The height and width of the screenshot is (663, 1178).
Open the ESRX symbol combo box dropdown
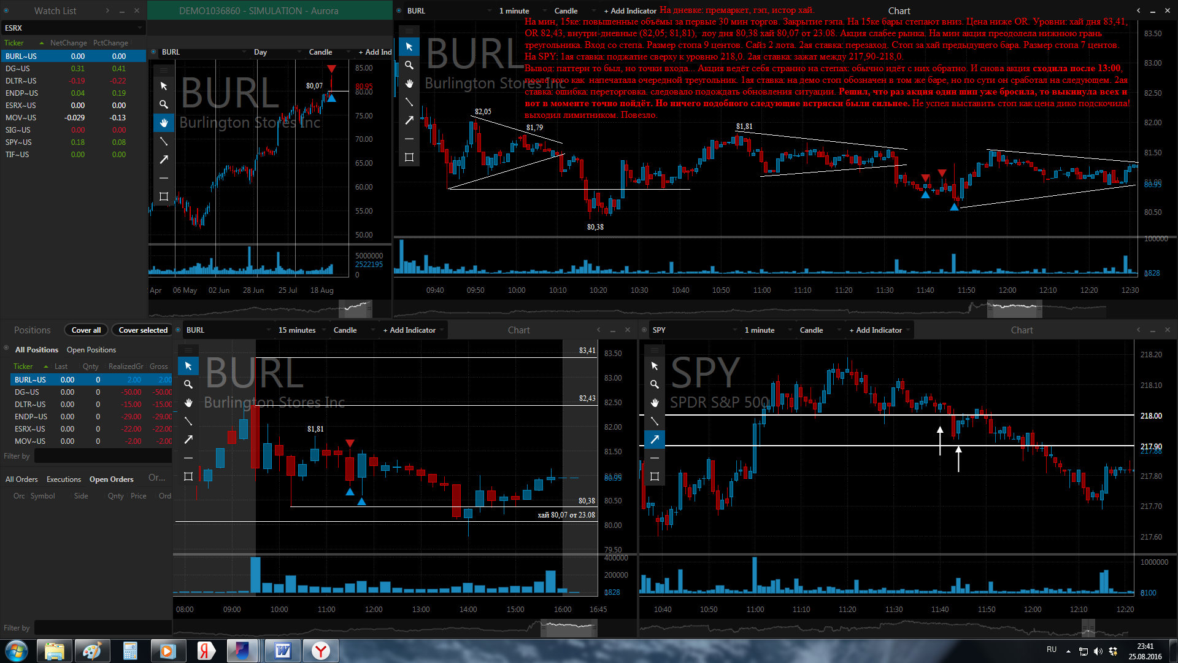pyautogui.click(x=139, y=28)
